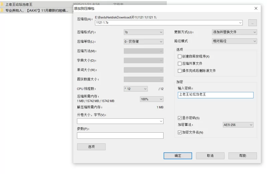The height and width of the screenshot is (174, 267).
Task: Click the 单词大小 disabled dropdown
Action: pos(144,70)
